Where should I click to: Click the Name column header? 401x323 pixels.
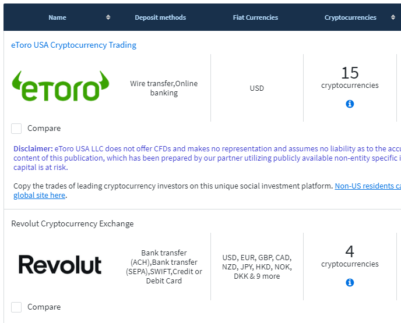point(57,17)
